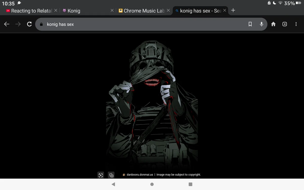
Task: Open Google Lens search for the image
Action: pyautogui.click(x=101, y=175)
